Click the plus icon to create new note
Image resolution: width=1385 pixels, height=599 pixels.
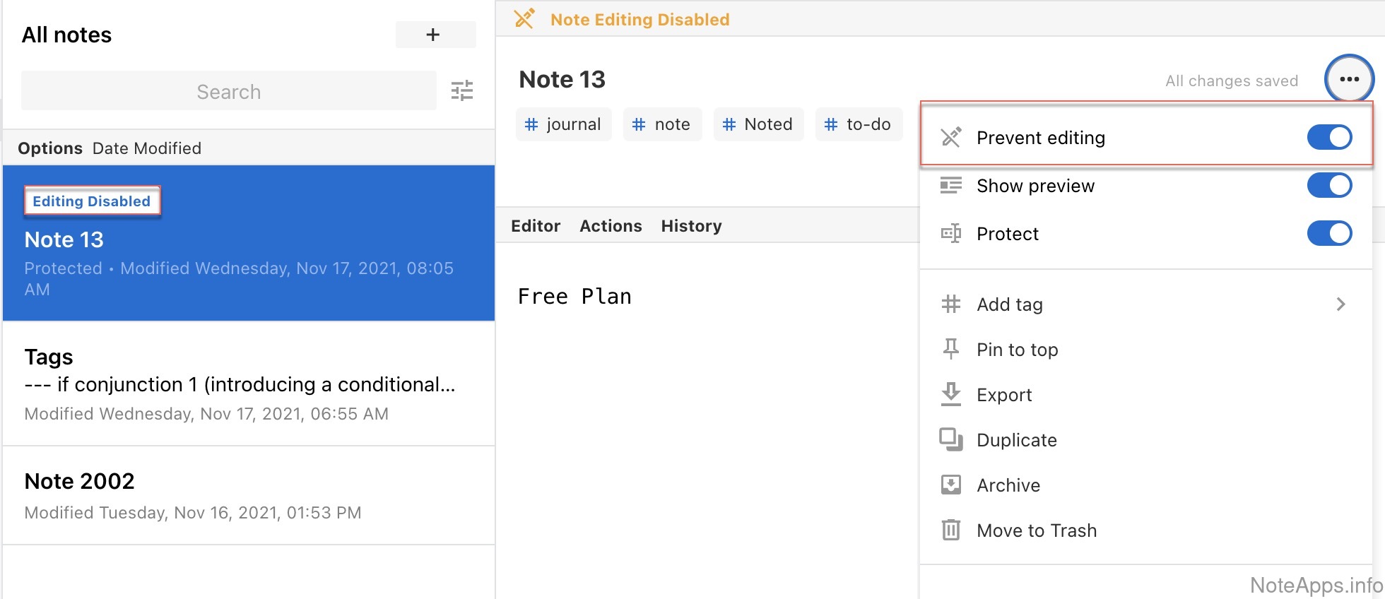click(x=434, y=35)
